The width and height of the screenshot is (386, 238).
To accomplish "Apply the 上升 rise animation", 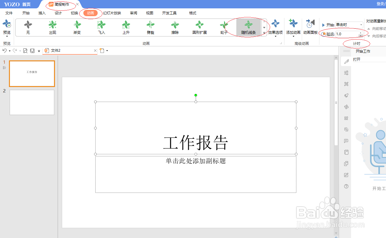I will coord(126,27).
